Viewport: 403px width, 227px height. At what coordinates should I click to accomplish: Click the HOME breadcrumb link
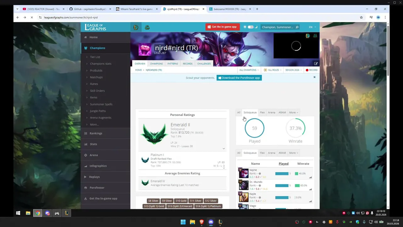click(139, 70)
